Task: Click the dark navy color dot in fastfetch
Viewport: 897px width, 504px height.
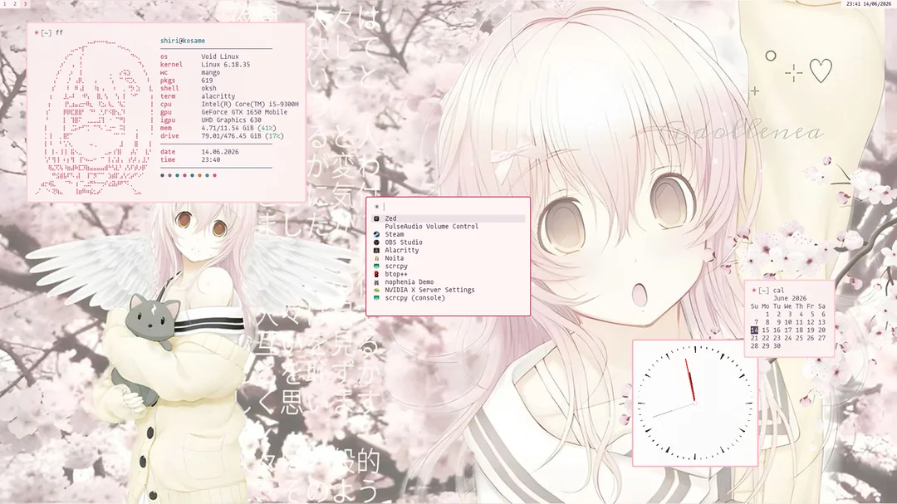Action: click(x=163, y=176)
